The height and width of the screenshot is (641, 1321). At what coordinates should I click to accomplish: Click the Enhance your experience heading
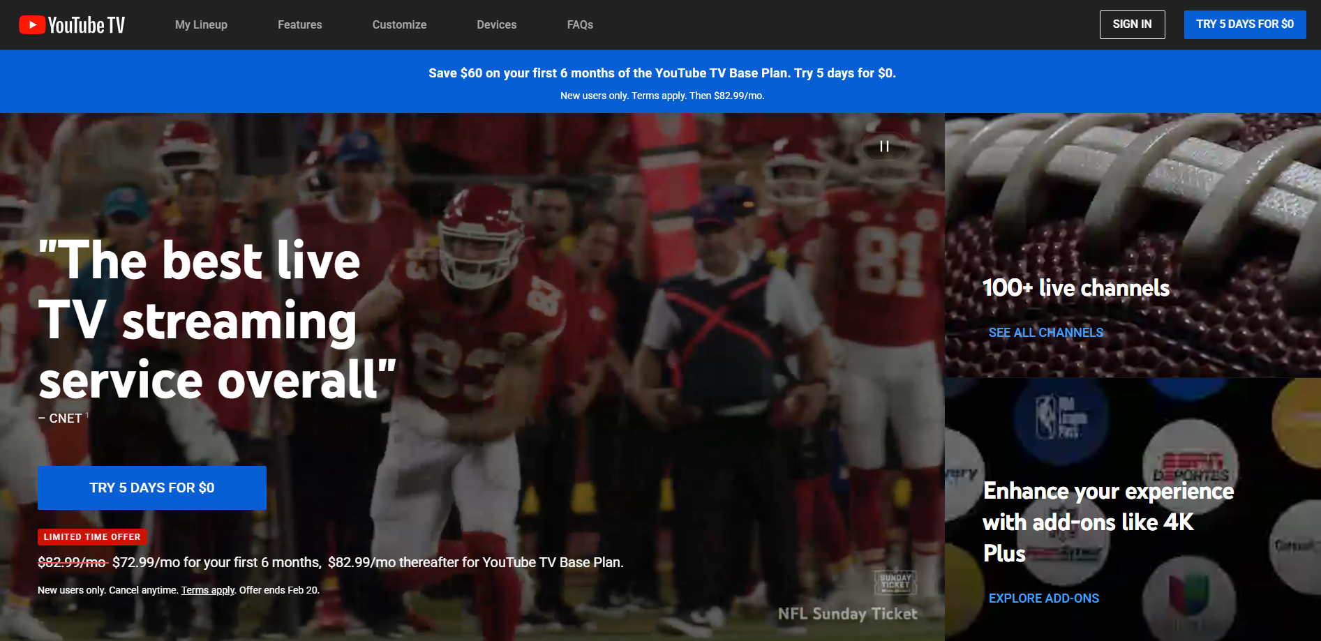pyautogui.click(x=1108, y=522)
